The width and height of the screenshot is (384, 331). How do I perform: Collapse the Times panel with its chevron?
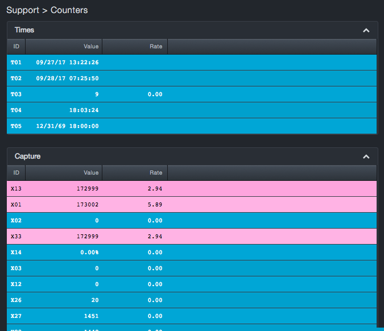point(366,30)
